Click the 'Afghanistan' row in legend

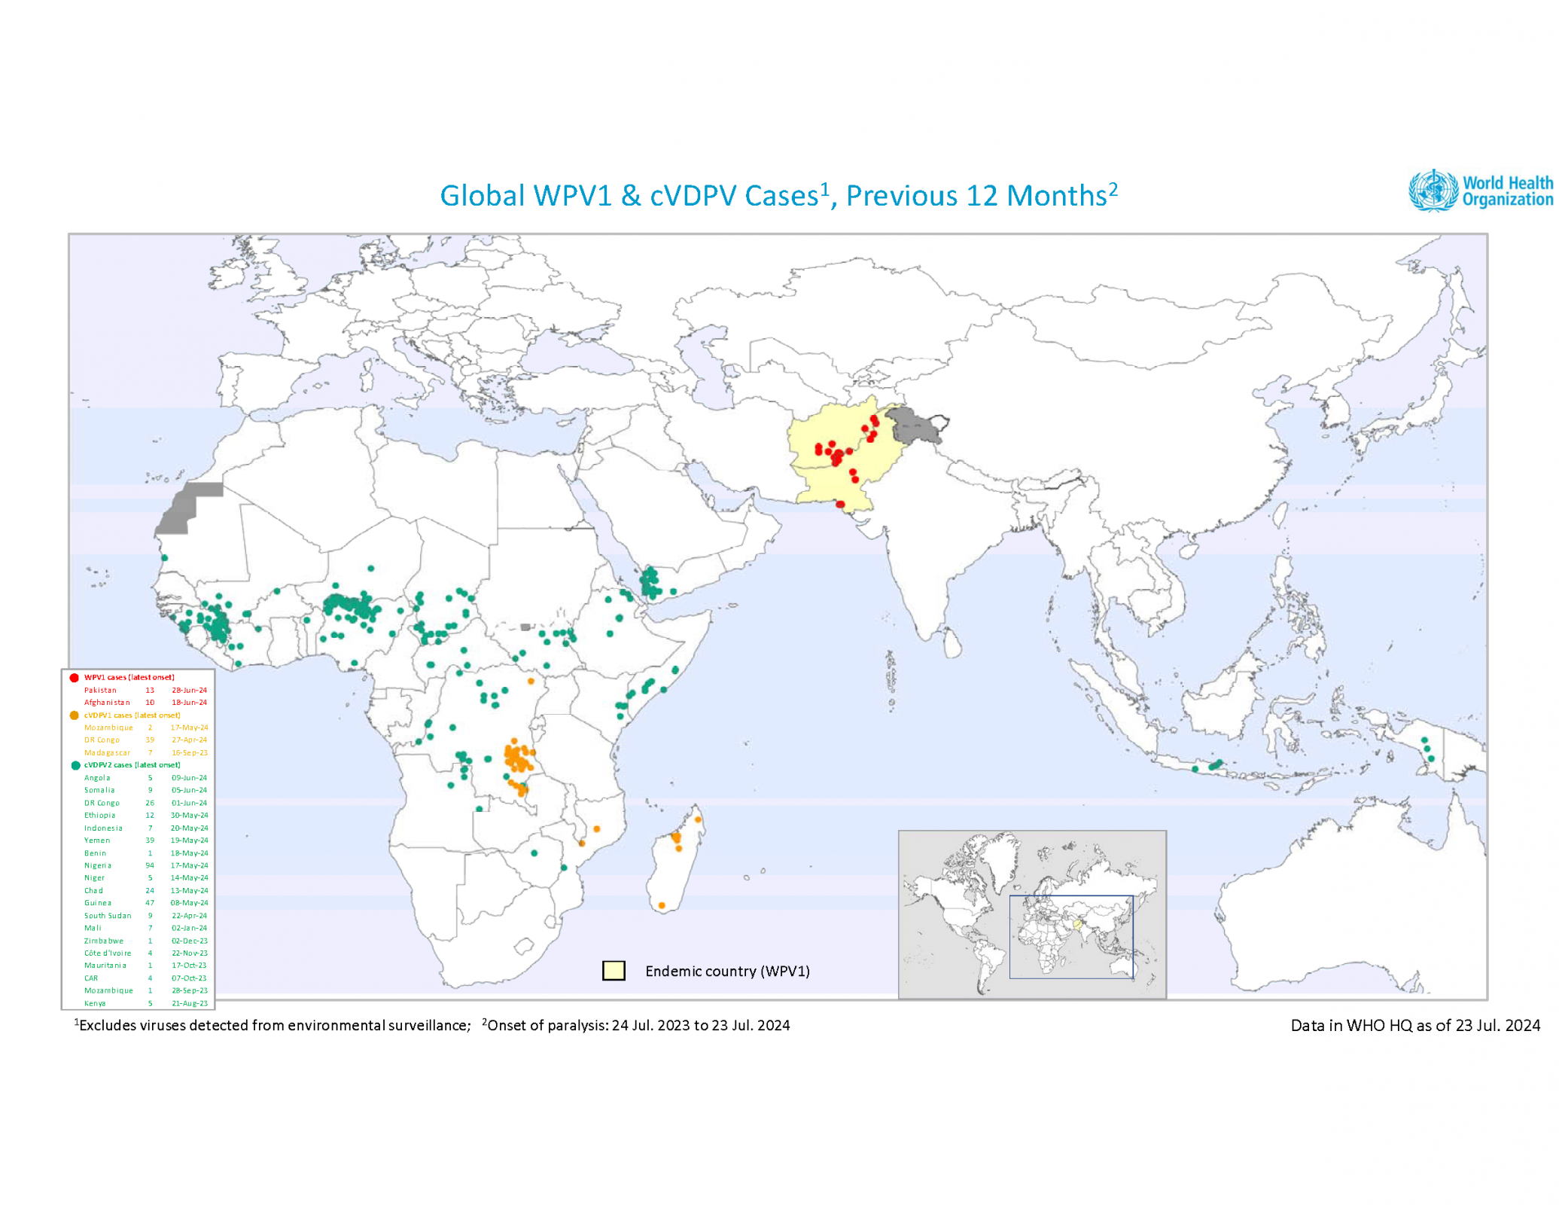coord(106,703)
